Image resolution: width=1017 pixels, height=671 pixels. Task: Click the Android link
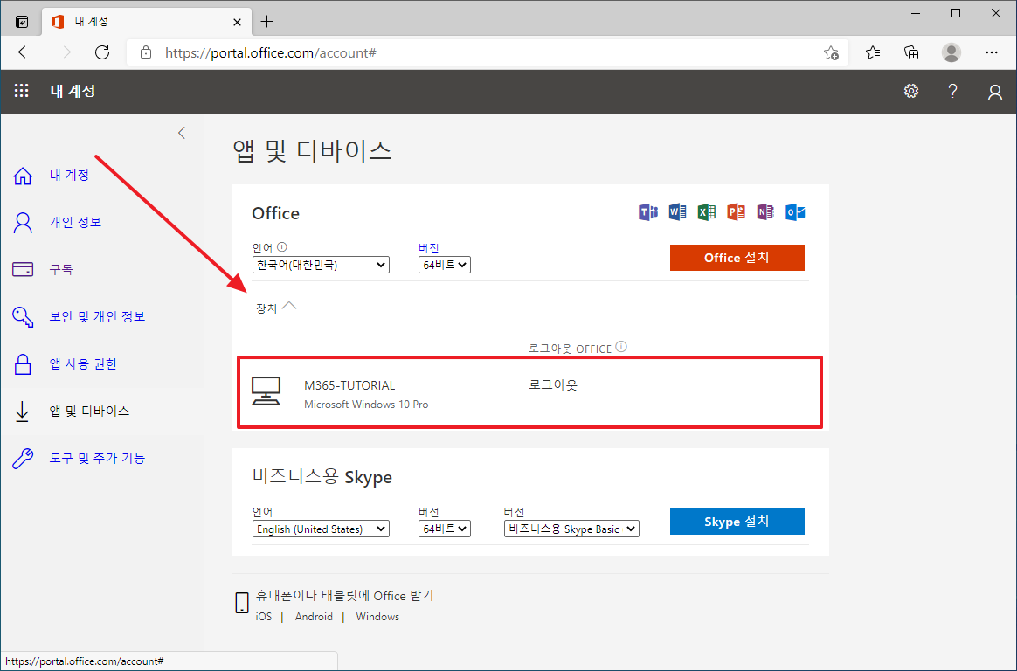tap(314, 617)
